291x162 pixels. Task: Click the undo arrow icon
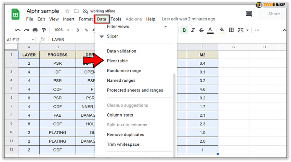click(x=18, y=30)
